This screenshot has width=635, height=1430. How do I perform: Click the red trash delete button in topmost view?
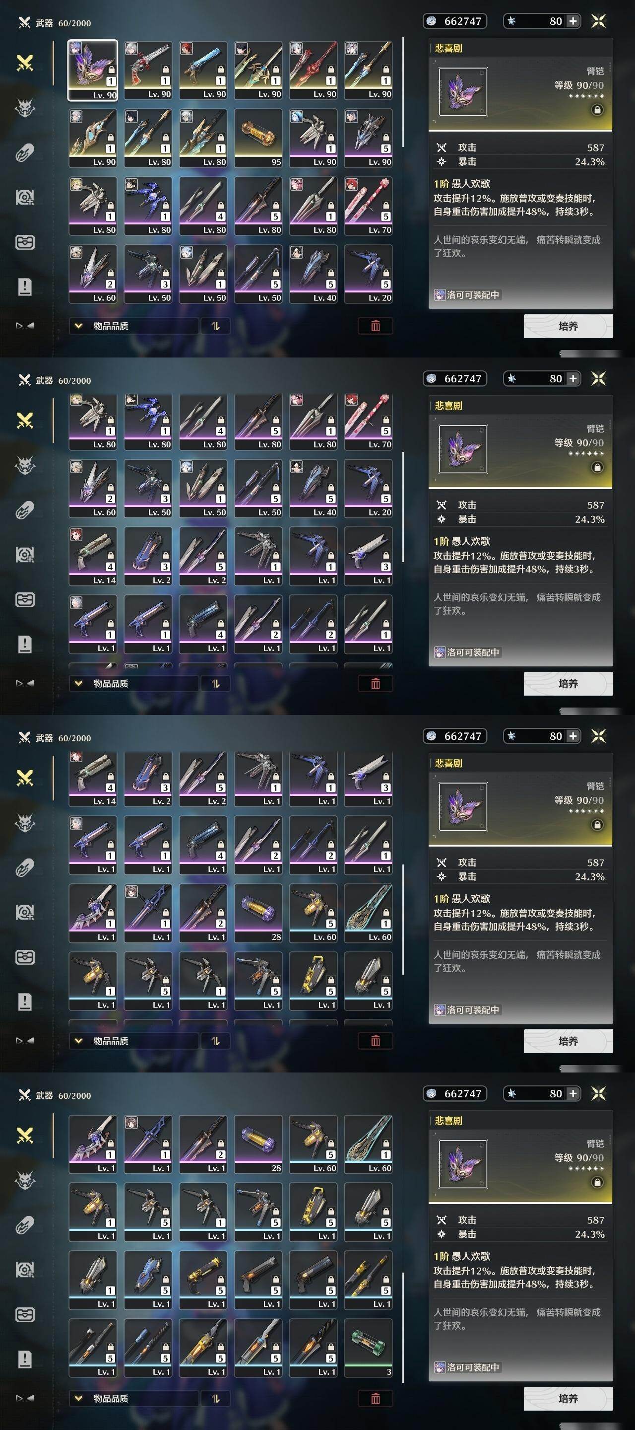pyautogui.click(x=375, y=326)
